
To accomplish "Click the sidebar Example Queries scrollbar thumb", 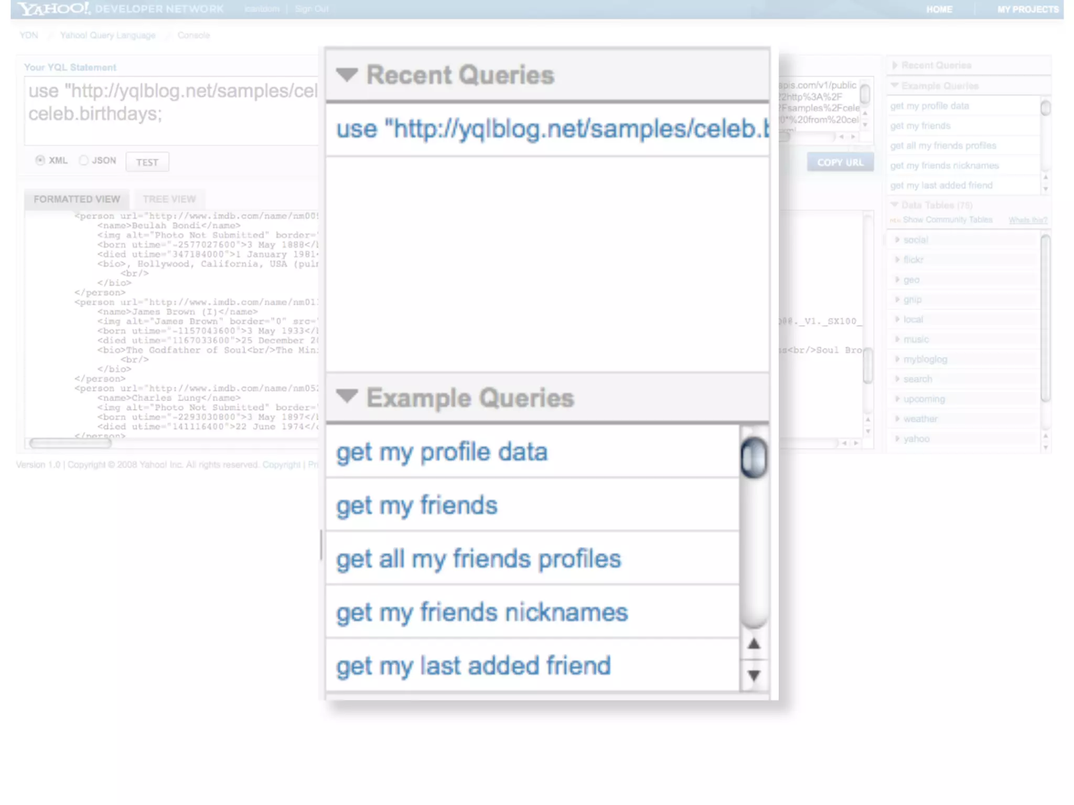I will pyautogui.click(x=1045, y=107).
